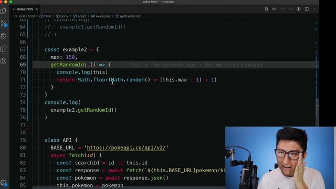
Task: Click the compare changes icon in the editor toolbar
Action: 266,9
